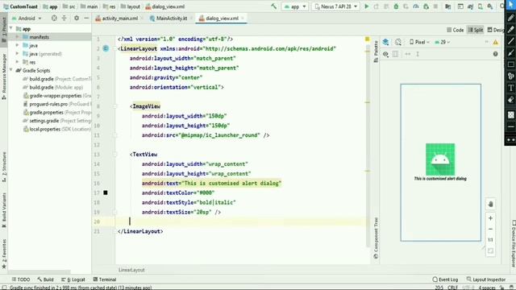Open the Project panel gear settings icon
Image resolution: width=516 pixels, height=290 pixels.
77,19
